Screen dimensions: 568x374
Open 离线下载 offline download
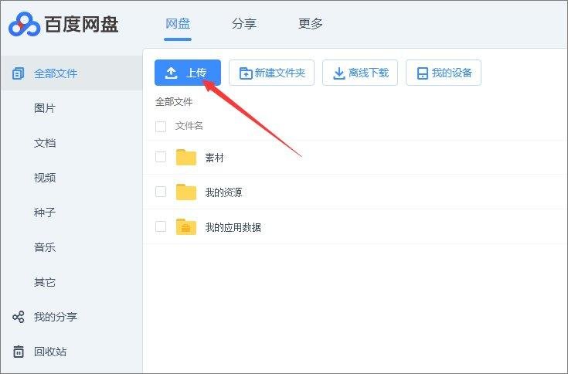(360, 73)
